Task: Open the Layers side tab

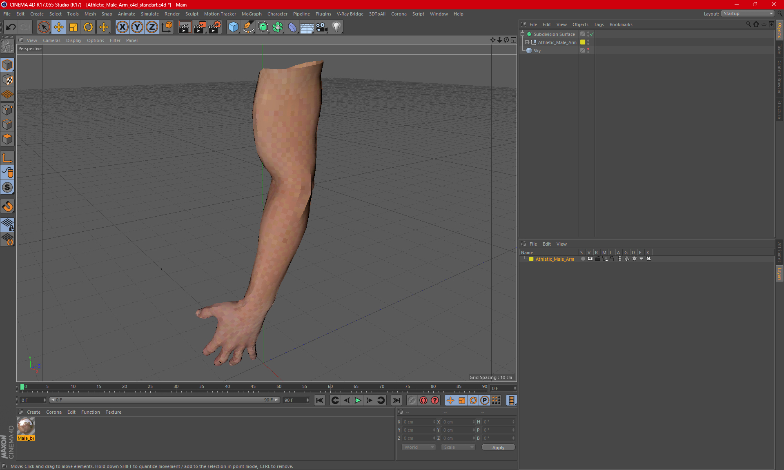Action: (x=779, y=274)
